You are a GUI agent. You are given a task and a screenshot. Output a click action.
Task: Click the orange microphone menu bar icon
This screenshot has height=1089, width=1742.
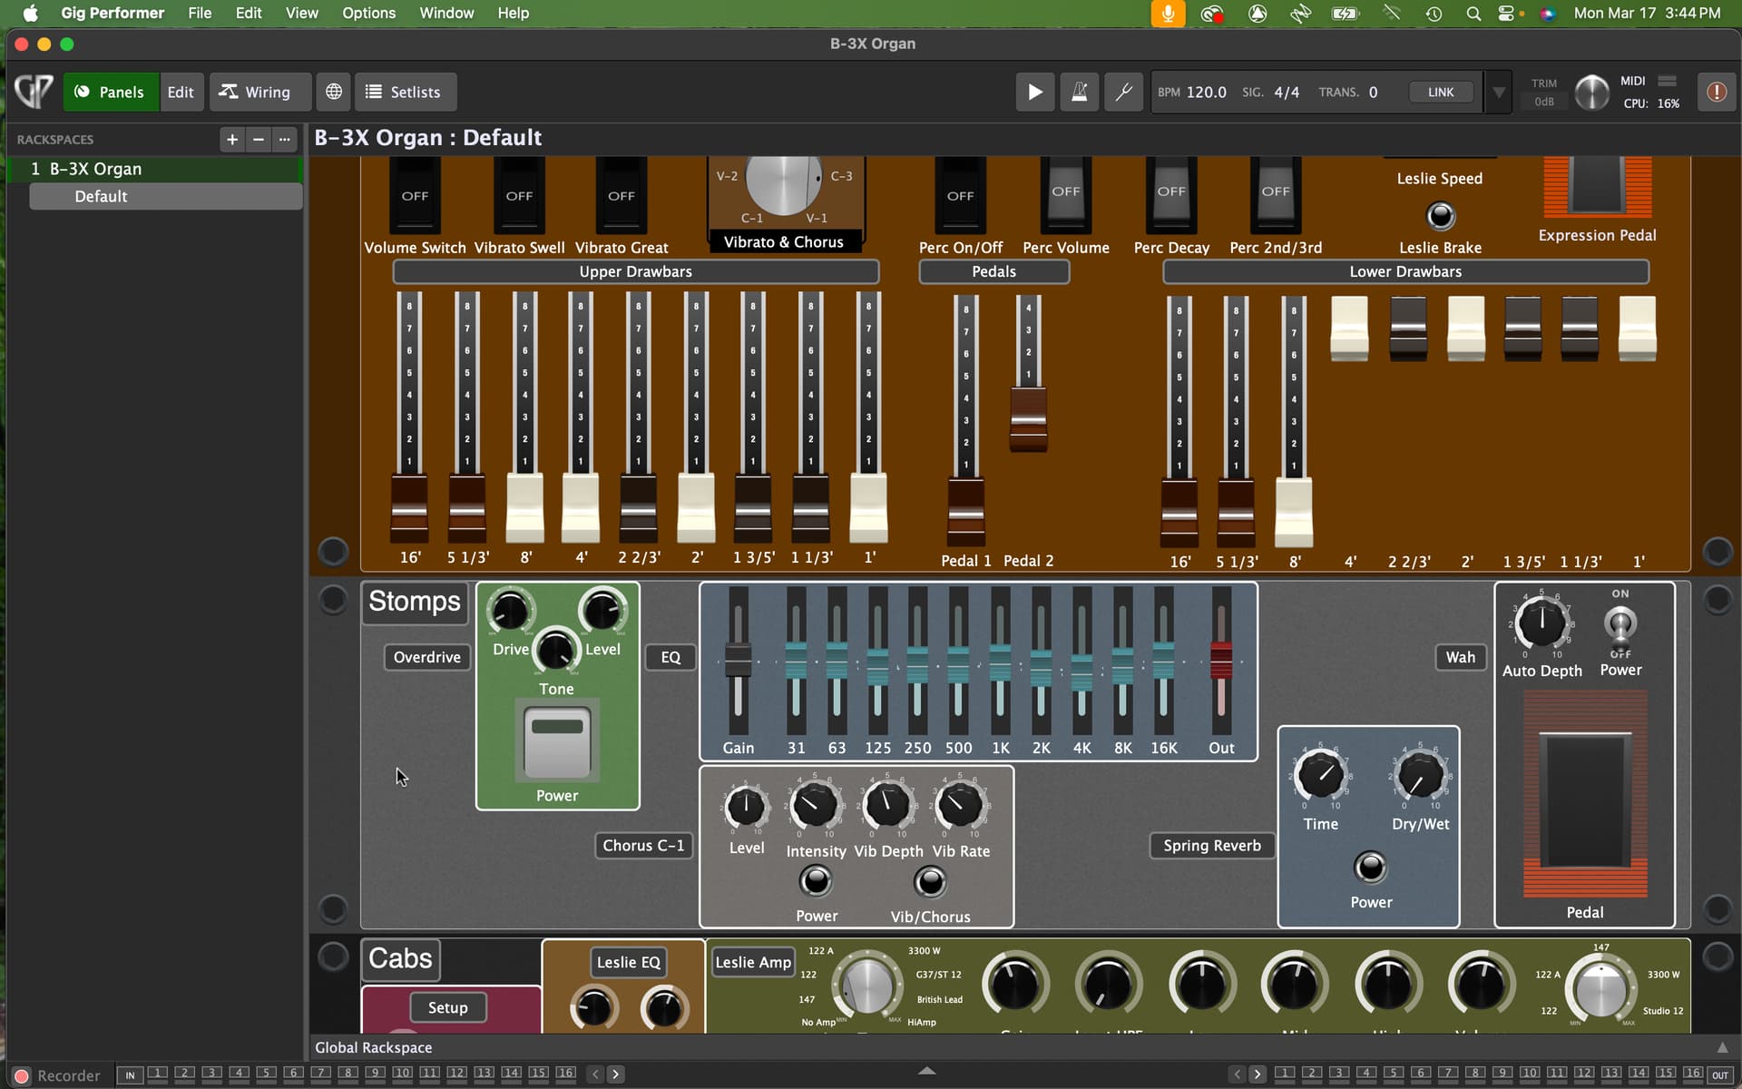pyautogui.click(x=1168, y=14)
